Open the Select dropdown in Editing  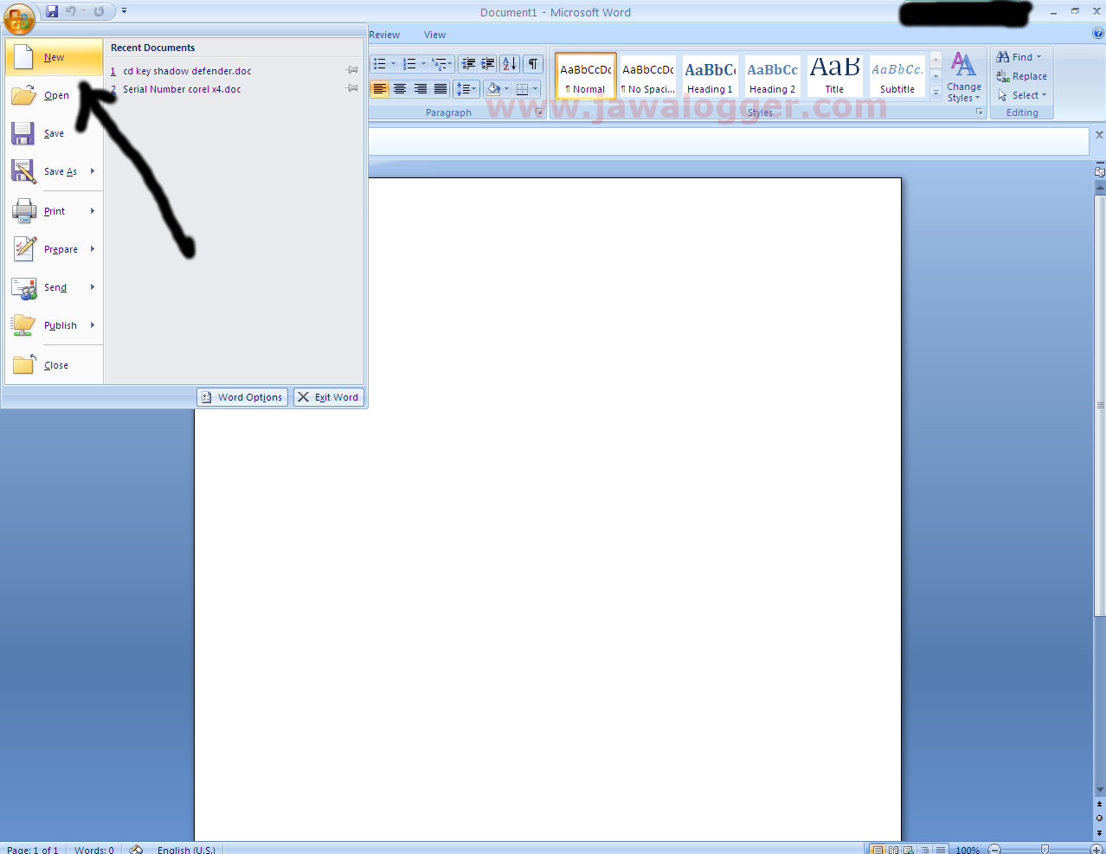pos(1022,95)
